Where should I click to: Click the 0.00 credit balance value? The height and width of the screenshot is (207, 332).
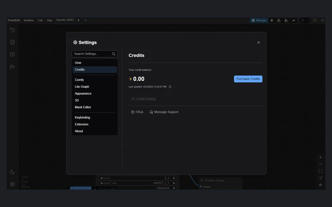click(x=139, y=79)
